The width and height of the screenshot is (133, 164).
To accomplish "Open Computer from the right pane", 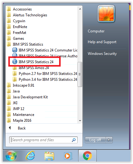I will pos(96,31).
